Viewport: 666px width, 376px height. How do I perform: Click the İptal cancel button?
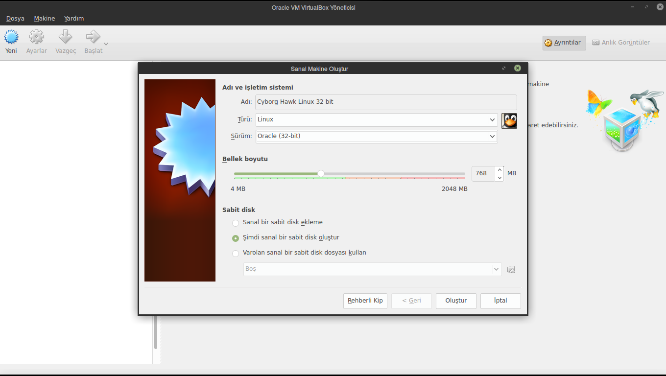click(500, 301)
